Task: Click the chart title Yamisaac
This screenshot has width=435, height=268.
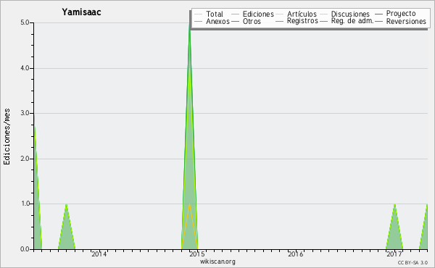Action: tap(81, 12)
